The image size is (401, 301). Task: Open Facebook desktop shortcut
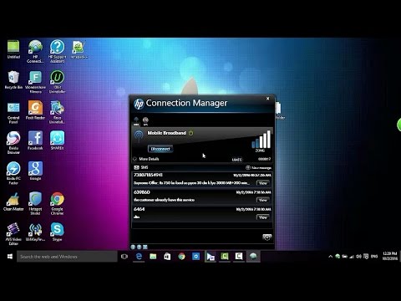(35, 140)
